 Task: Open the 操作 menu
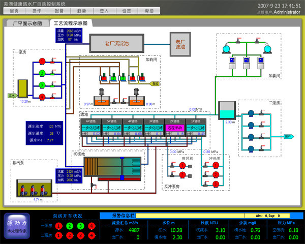coord(37,10)
